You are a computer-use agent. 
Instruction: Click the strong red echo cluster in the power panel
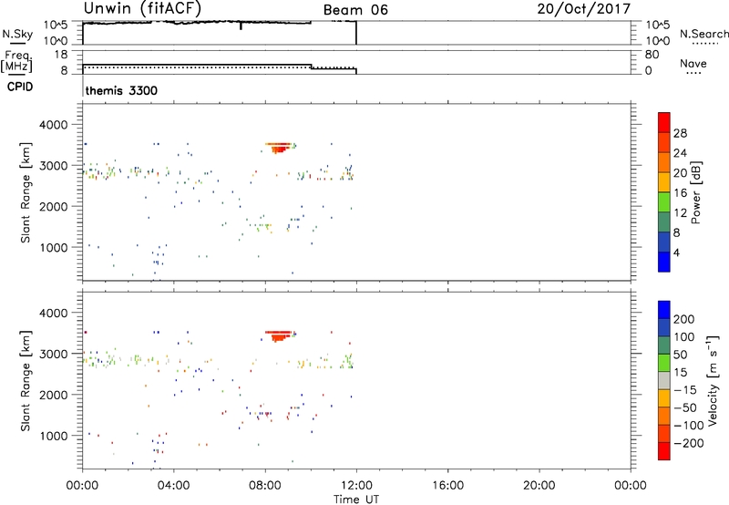(280, 148)
